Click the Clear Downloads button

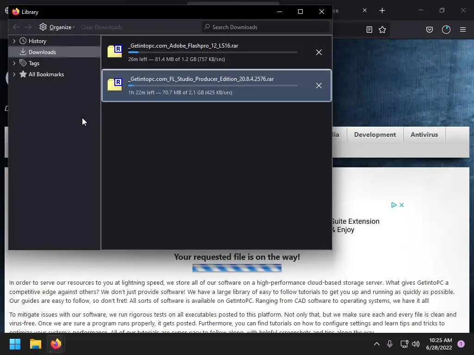(x=101, y=27)
